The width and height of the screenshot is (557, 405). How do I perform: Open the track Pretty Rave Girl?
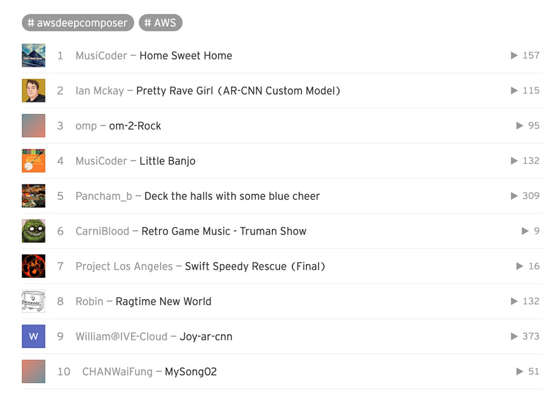pos(238,91)
